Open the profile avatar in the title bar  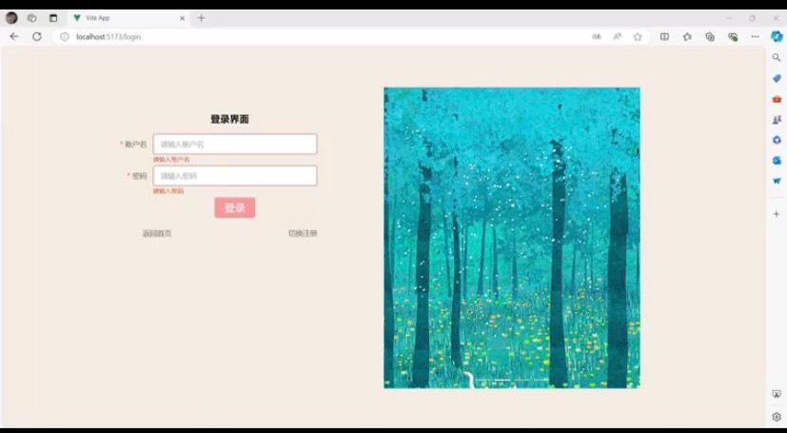[11, 18]
